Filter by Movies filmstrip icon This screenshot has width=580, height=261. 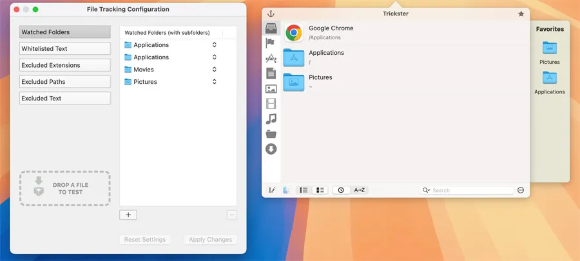[x=271, y=104]
